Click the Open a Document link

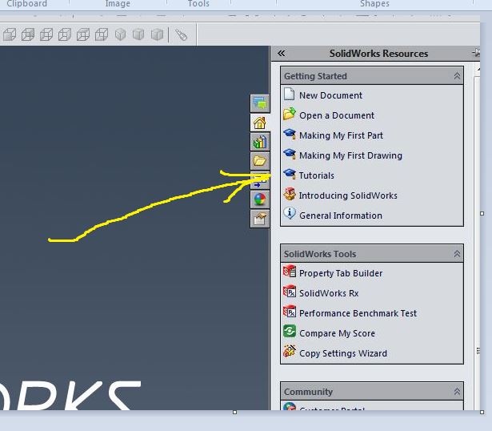pos(337,115)
